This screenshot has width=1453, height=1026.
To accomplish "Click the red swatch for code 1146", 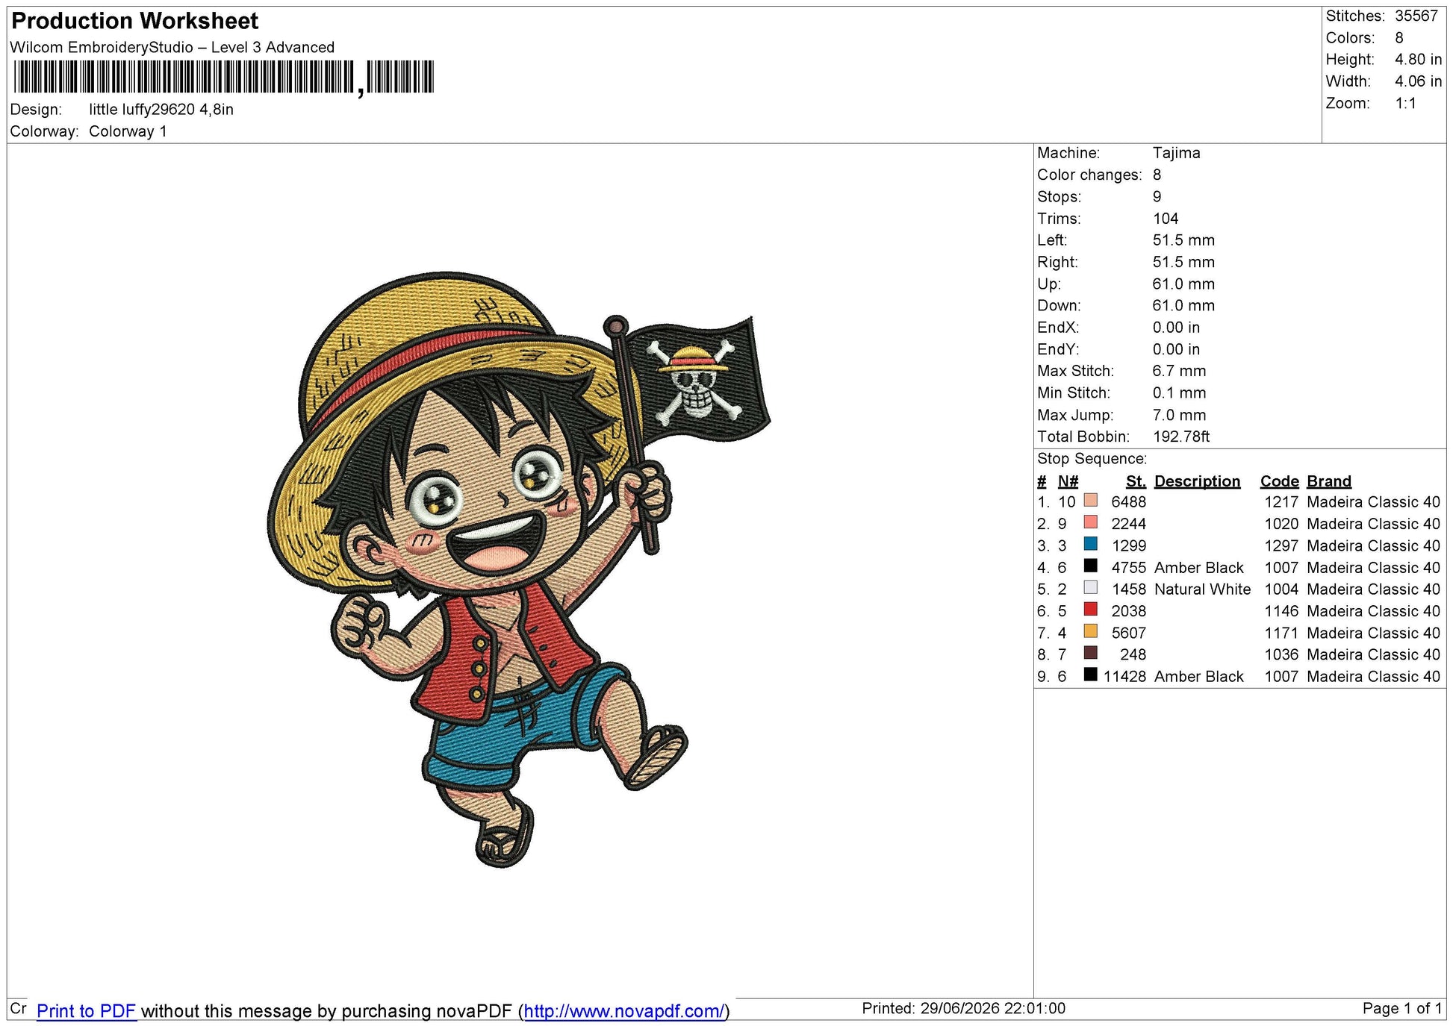I will click(x=1091, y=610).
